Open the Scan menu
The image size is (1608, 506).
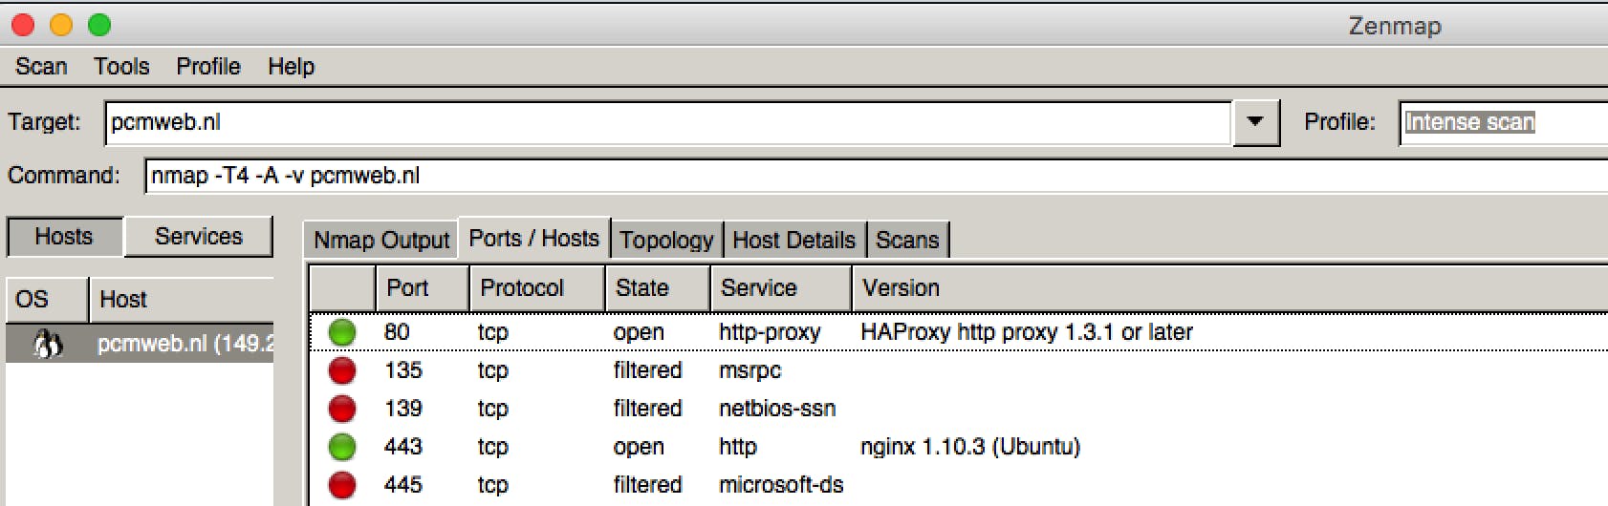click(41, 66)
